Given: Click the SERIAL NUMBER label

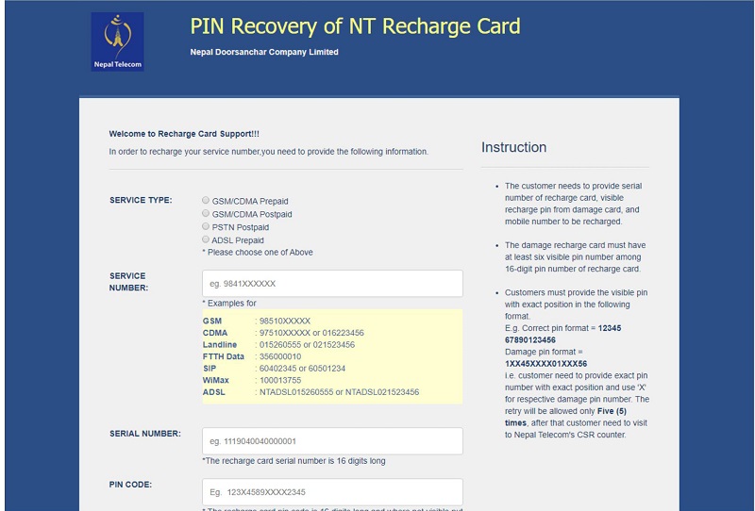Looking at the screenshot, I should [x=145, y=434].
